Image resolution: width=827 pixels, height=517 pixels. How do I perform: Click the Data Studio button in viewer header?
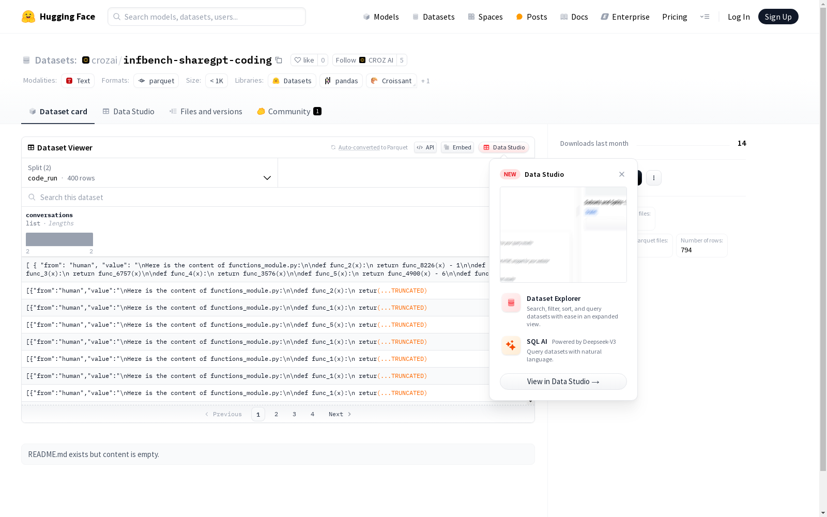coord(503,147)
